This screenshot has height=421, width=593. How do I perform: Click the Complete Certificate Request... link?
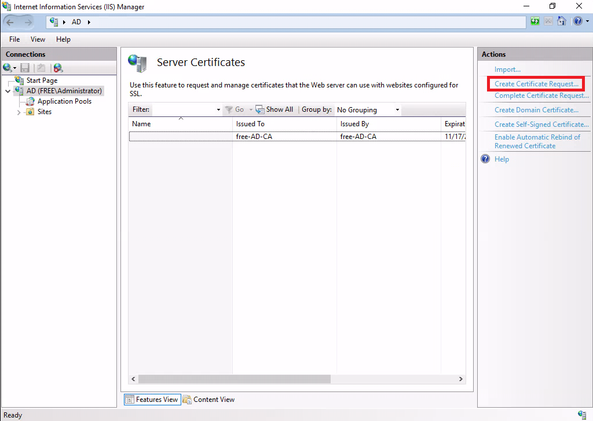(x=541, y=96)
